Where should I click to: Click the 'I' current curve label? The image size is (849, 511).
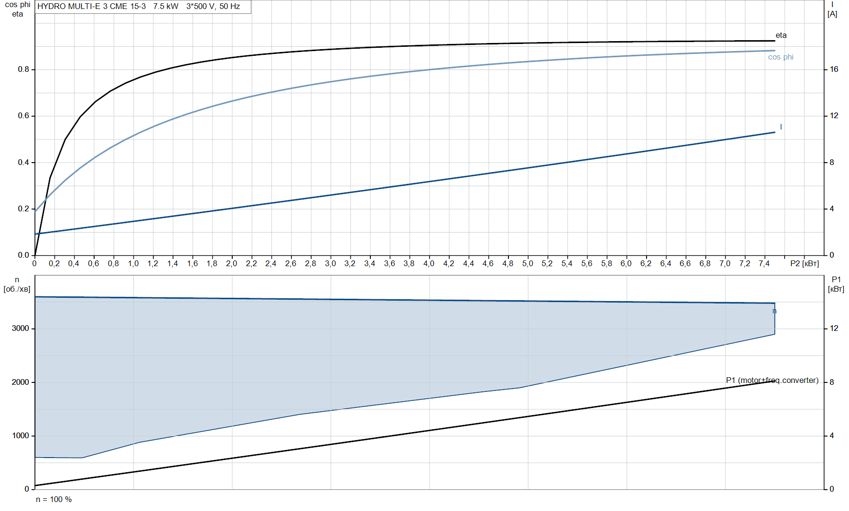(781, 127)
